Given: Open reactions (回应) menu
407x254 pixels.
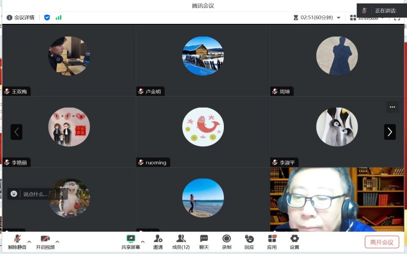Looking at the screenshot, I should click(x=249, y=241).
